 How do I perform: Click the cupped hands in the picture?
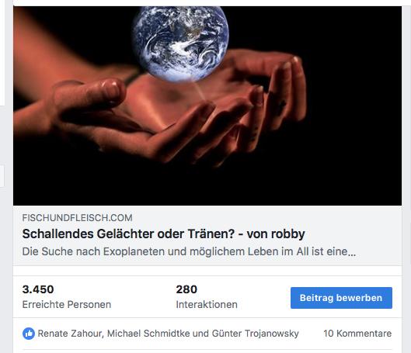click(168, 110)
